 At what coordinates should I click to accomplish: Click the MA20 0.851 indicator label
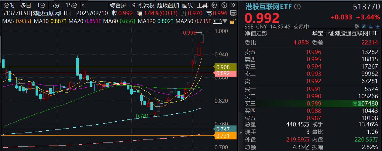(x=85, y=21)
